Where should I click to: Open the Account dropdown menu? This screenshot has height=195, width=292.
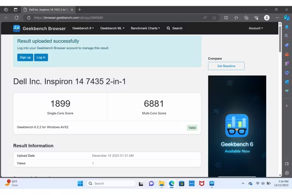click(x=255, y=28)
